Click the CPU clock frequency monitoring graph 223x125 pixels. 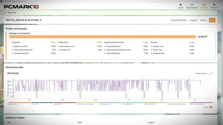(112, 88)
